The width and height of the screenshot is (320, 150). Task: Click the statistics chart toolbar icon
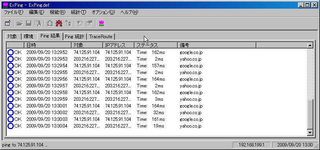(89, 23)
